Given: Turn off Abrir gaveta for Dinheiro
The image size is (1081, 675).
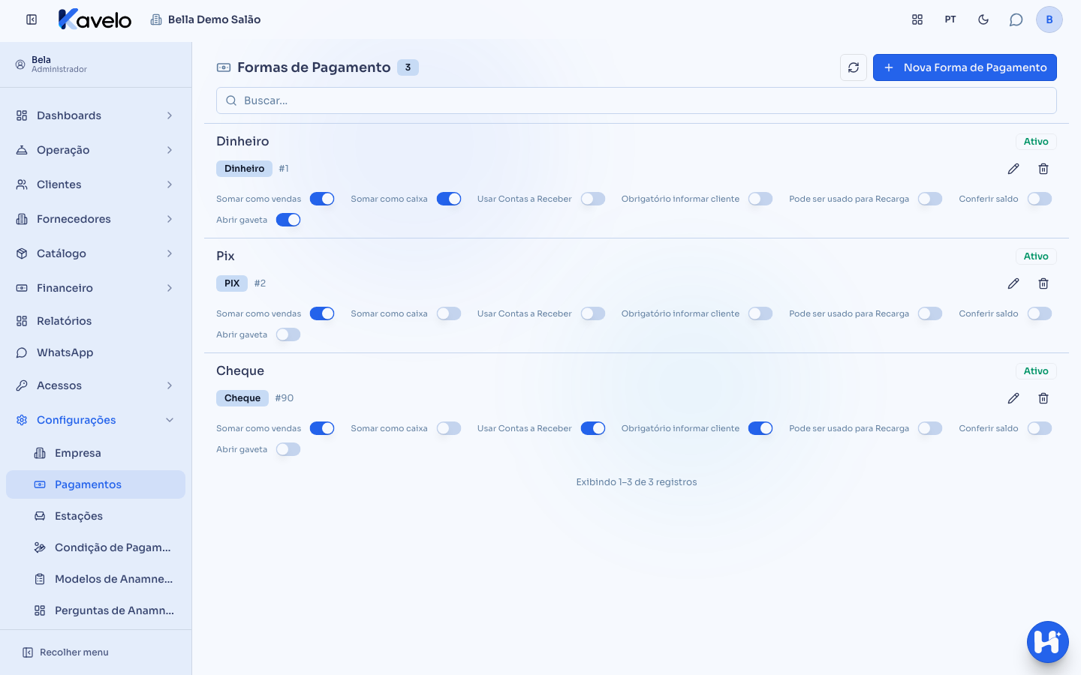Looking at the screenshot, I should pyautogui.click(x=288, y=220).
